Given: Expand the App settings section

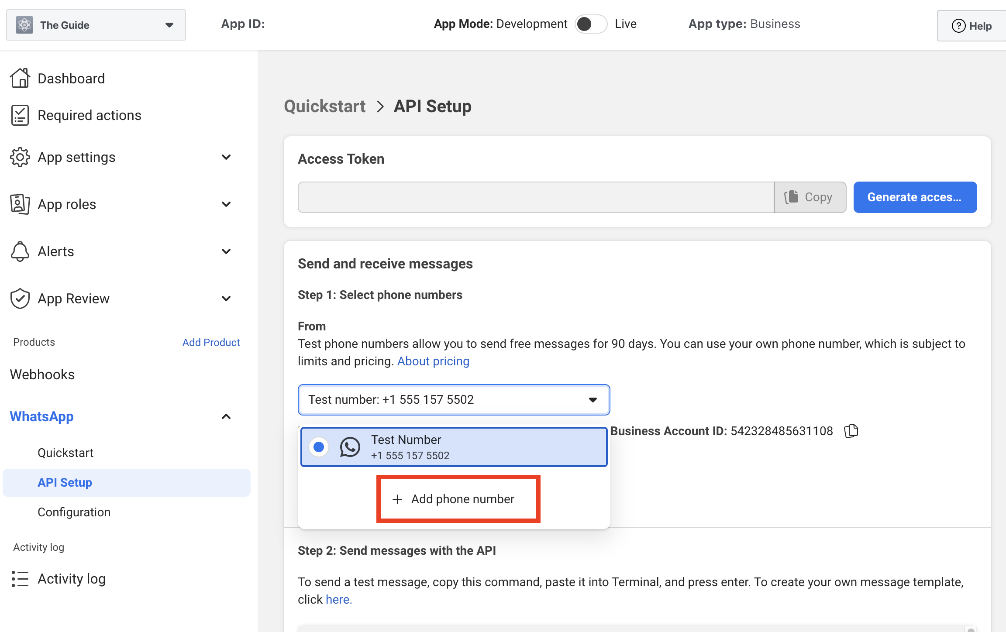Looking at the screenshot, I should 226,157.
